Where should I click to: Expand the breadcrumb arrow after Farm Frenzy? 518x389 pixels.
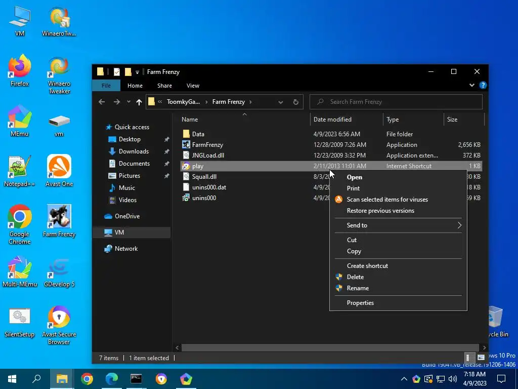coord(250,102)
